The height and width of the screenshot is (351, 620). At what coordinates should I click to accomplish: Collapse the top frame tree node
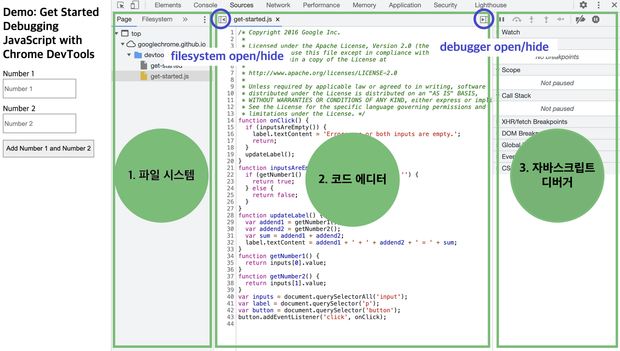coord(117,33)
